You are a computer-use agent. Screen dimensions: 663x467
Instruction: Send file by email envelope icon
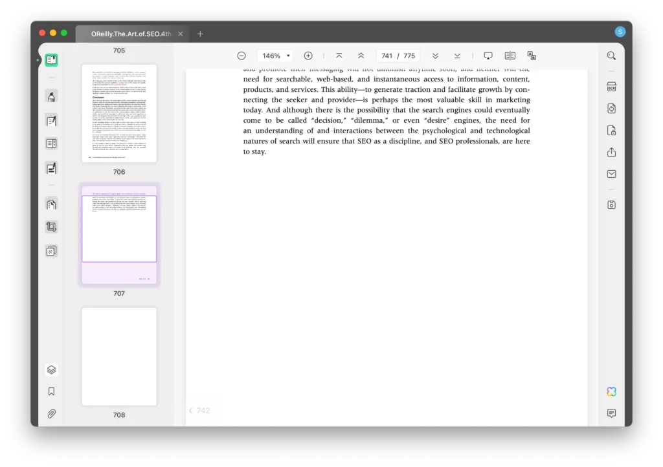(611, 174)
